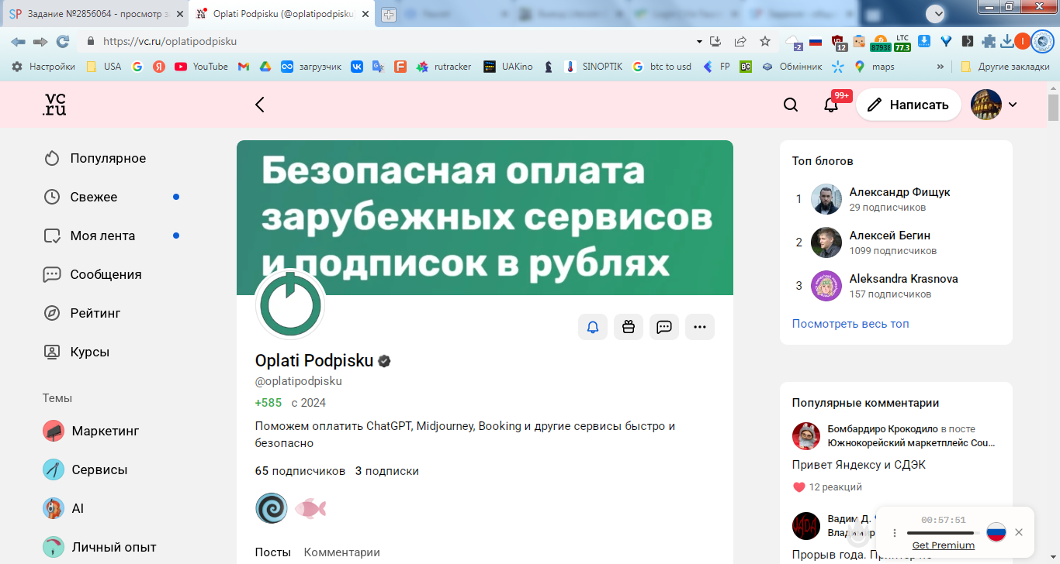1060x564 pixels.
Task: Open Aleksandra Krasnova blog from top
Action: point(903,279)
